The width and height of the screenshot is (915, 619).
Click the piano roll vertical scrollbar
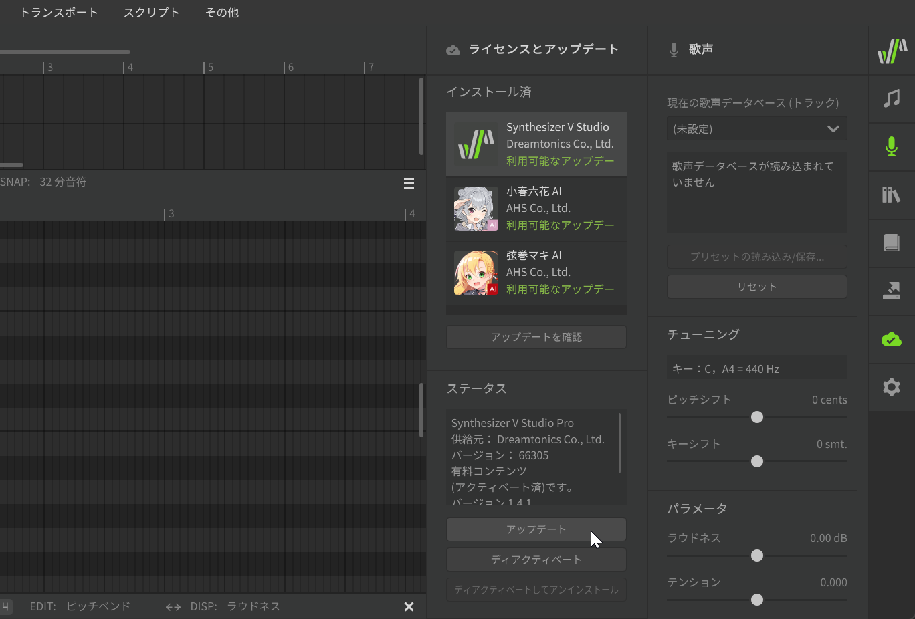(x=421, y=410)
